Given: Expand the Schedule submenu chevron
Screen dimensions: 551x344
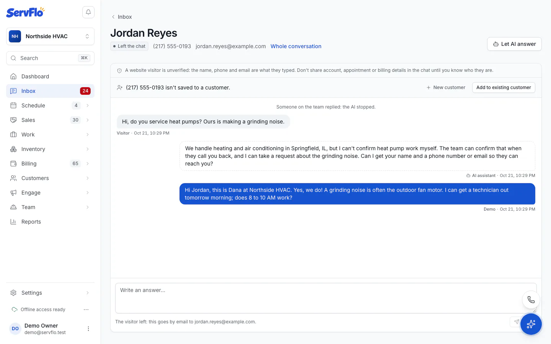Looking at the screenshot, I should [x=88, y=105].
